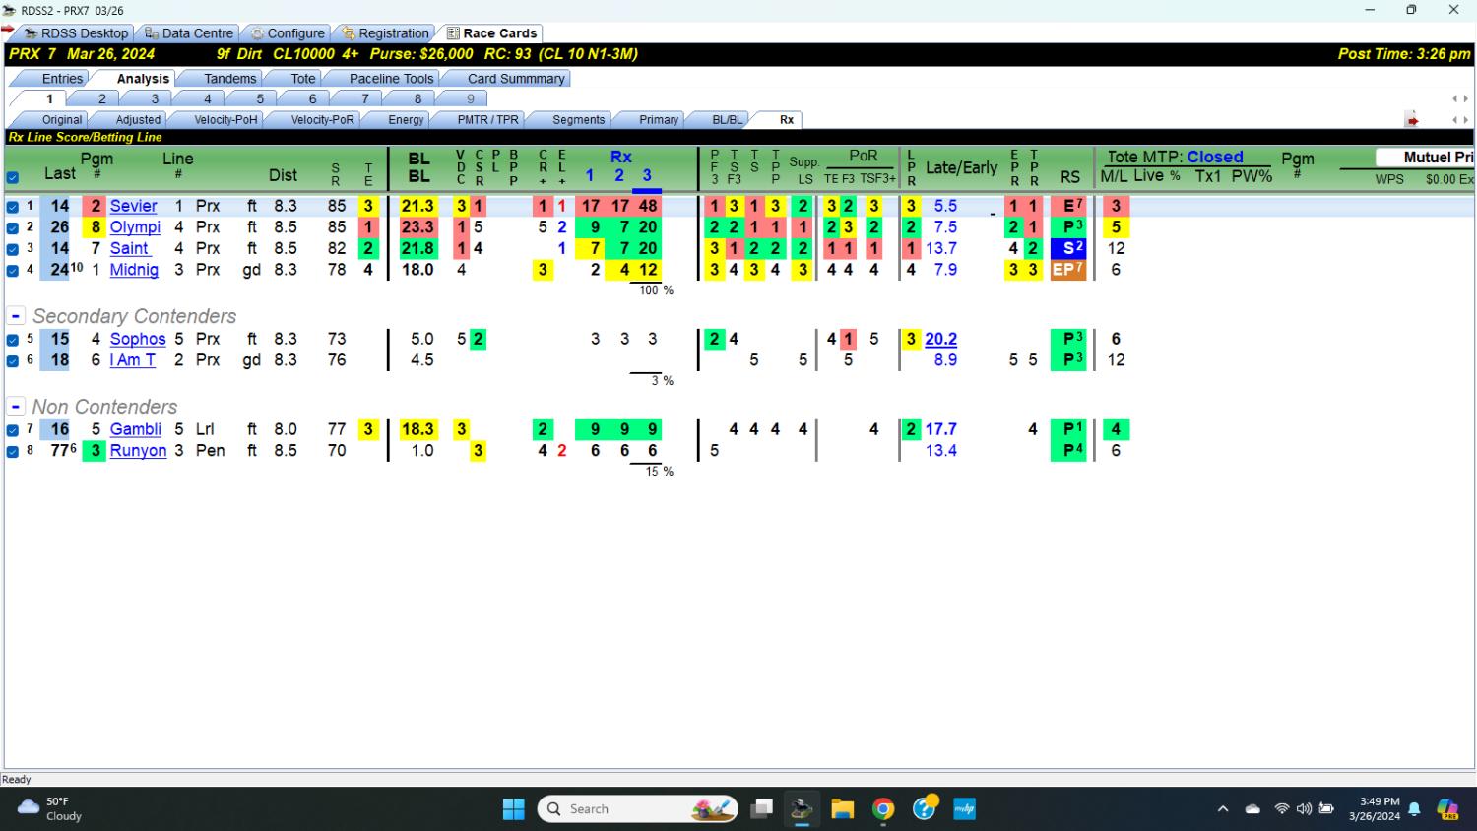This screenshot has height=831, width=1477.
Task: Click in the Windows taskbar Search box
Action: click(x=638, y=809)
